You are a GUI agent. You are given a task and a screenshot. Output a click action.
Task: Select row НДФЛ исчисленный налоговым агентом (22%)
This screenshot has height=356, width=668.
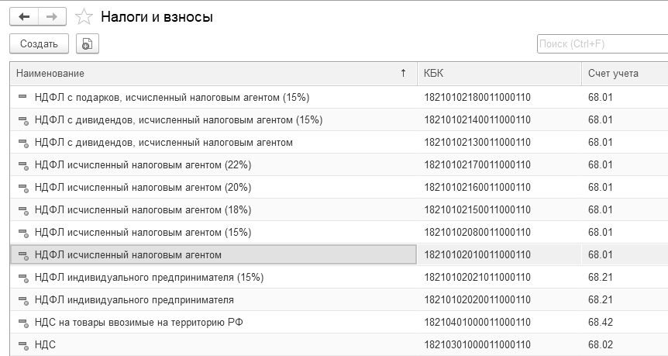click(x=143, y=165)
